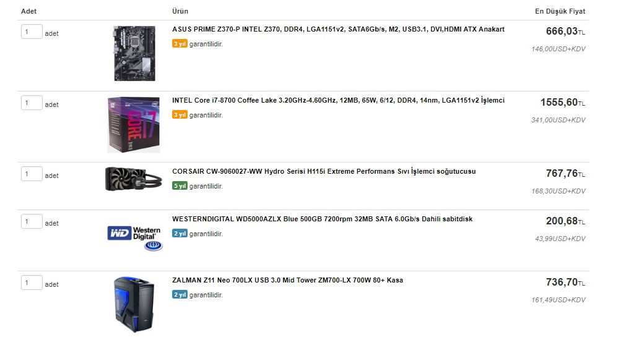Open the WESTERNDIGITAL WD5000AZLX sabitdisk link
The height and width of the screenshot is (348, 626).
coord(322,219)
